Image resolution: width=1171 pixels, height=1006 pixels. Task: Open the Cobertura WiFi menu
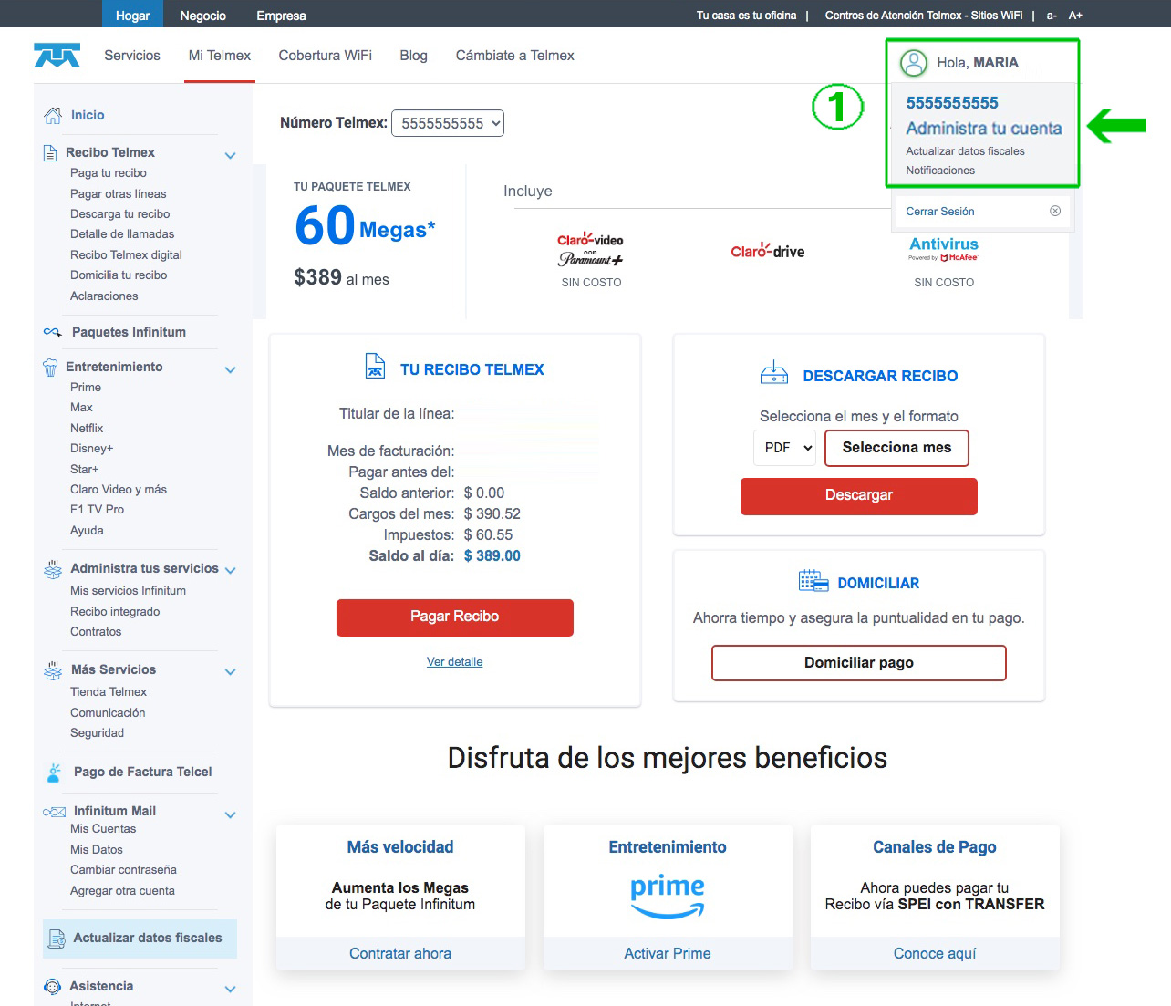point(326,56)
